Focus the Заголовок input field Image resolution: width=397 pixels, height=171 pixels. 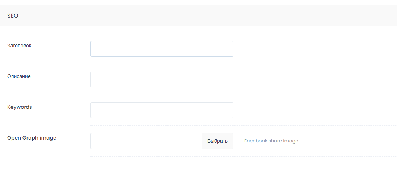[x=162, y=49]
